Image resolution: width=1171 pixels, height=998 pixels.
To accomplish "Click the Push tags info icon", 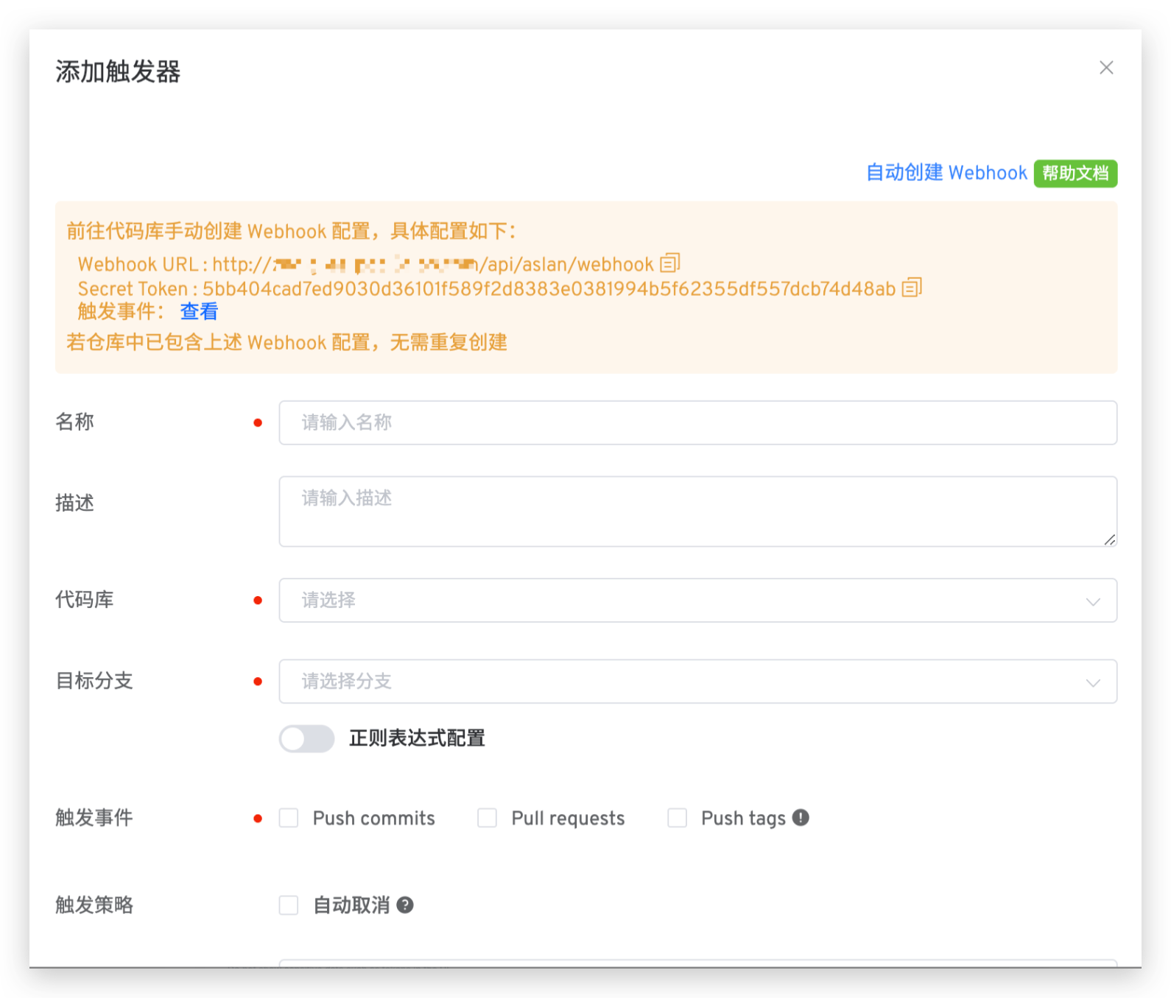I will click(801, 818).
